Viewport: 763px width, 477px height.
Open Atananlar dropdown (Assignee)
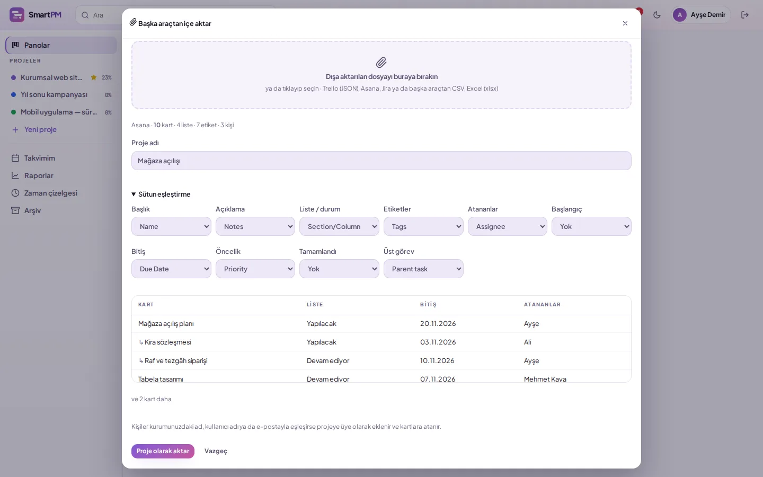point(508,226)
